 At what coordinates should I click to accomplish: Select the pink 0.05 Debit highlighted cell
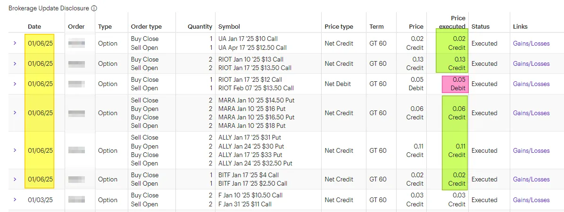(x=455, y=84)
